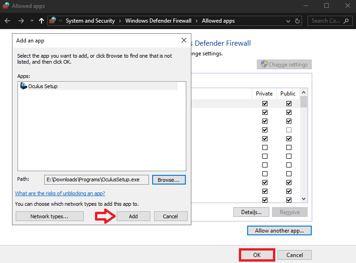Go up one level arrow
This screenshot has width=356, height=263.
click(42, 21)
